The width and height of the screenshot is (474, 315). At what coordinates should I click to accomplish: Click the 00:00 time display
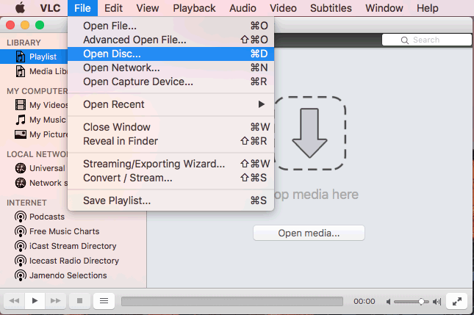click(x=365, y=301)
